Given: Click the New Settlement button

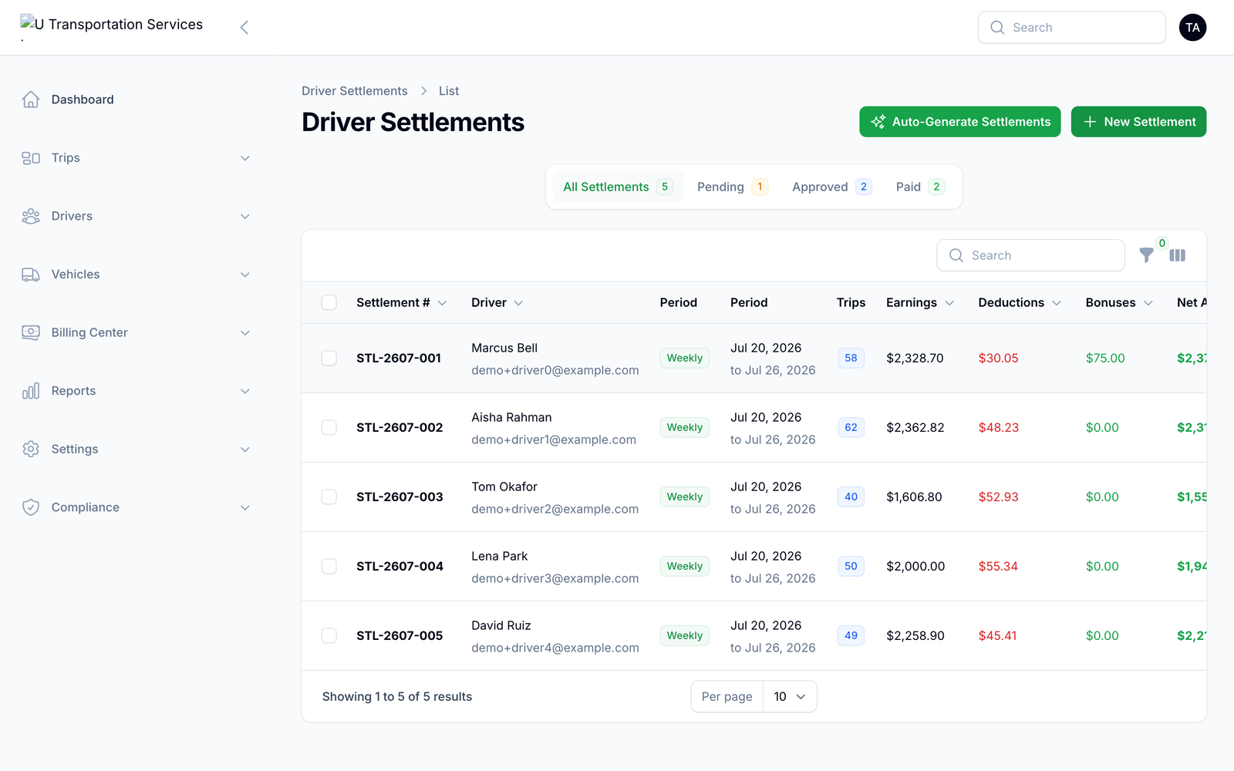Looking at the screenshot, I should click(1138, 122).
